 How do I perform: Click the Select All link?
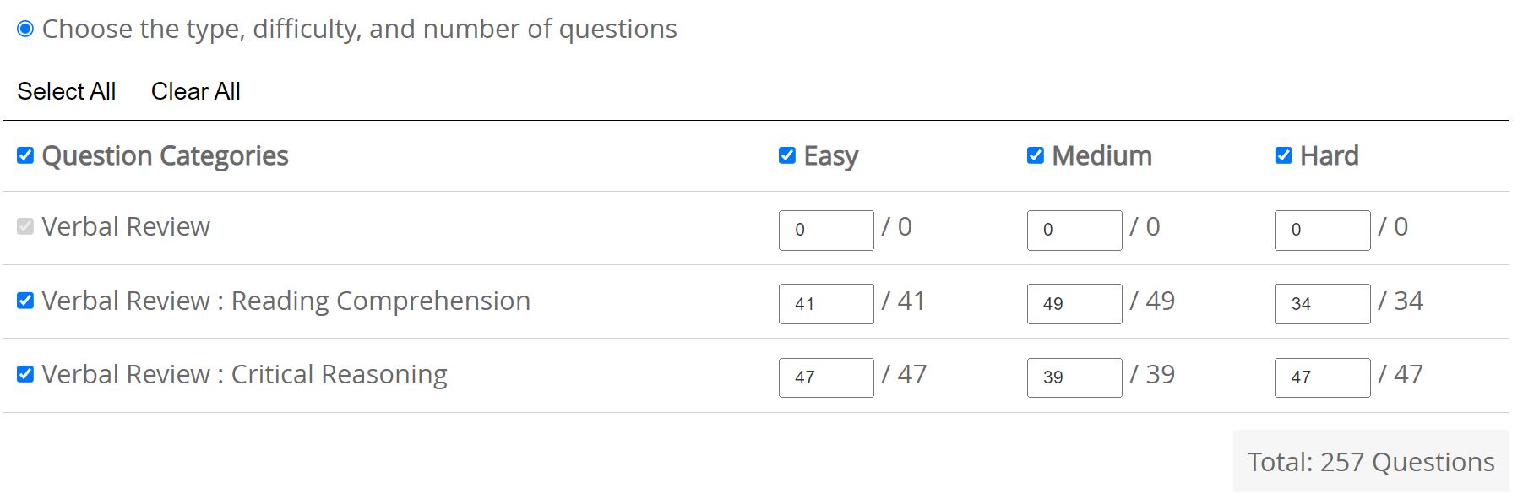coord(66,91)
